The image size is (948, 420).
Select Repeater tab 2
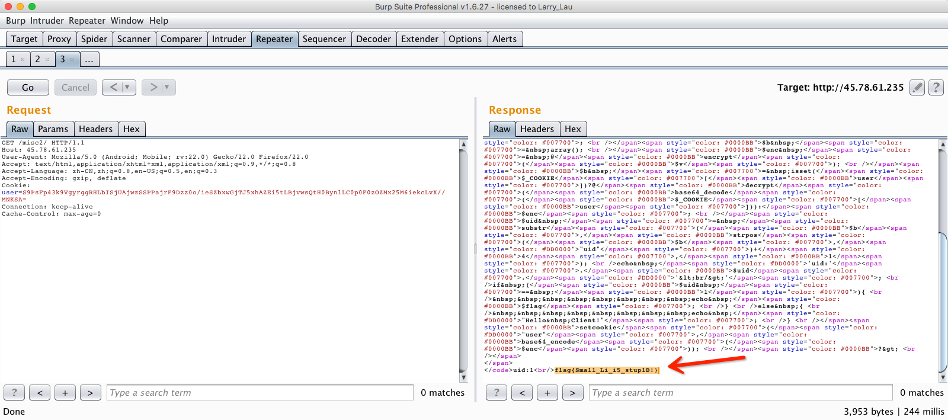tap(37, 59)
